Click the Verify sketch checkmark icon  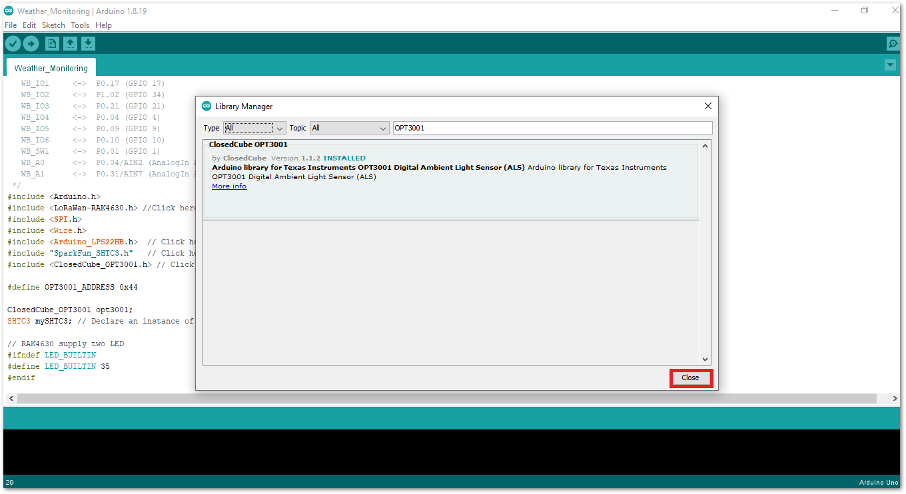coord(13,44)
